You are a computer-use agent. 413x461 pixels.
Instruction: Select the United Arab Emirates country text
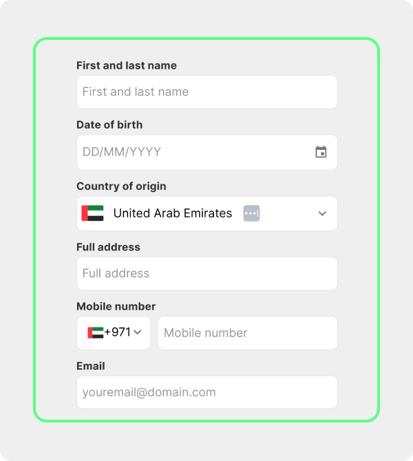coord(173,213)
